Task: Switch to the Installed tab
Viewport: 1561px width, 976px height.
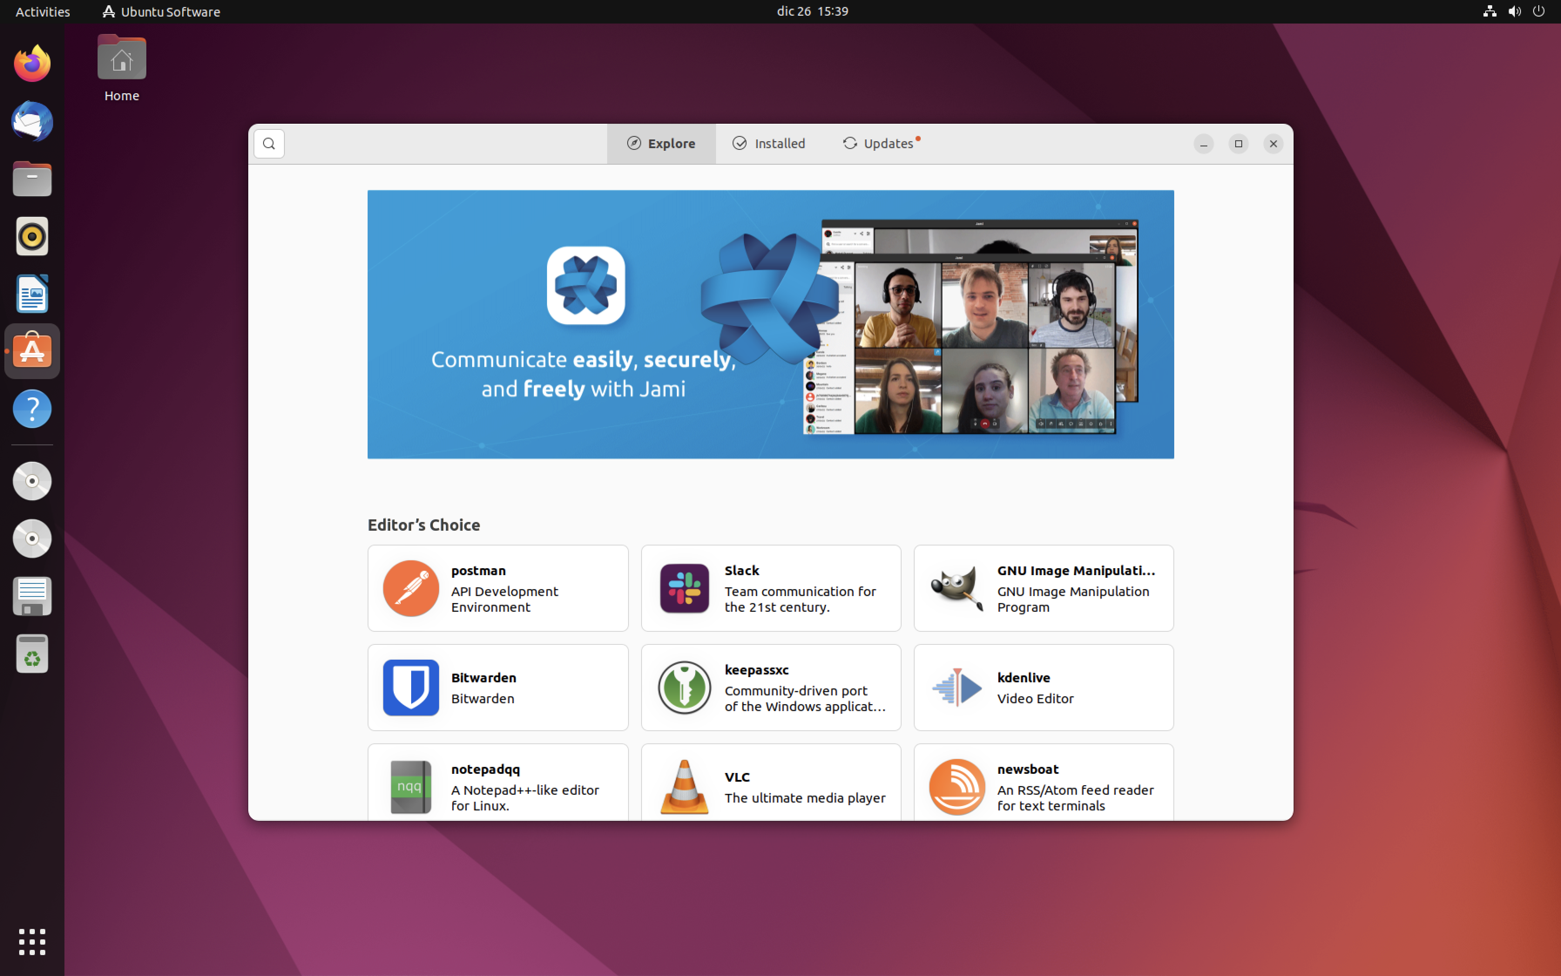Action: 769,143
